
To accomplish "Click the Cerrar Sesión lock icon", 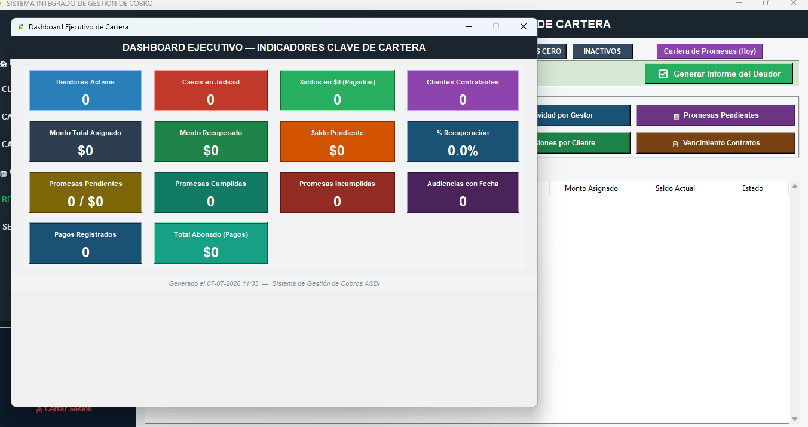I will (x=39, y=410).
